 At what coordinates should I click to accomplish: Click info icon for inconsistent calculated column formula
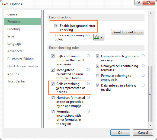[88, 69]
